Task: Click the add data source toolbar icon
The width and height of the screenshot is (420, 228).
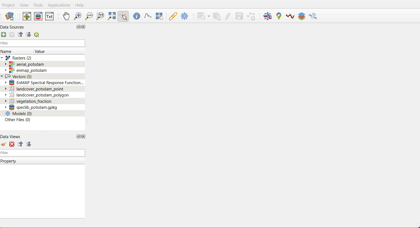Action: click(x=9, y=16)
